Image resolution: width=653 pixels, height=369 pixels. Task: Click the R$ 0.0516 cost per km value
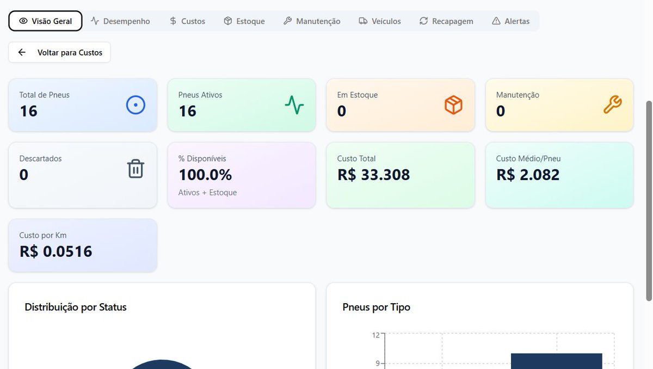coord(56,251)
